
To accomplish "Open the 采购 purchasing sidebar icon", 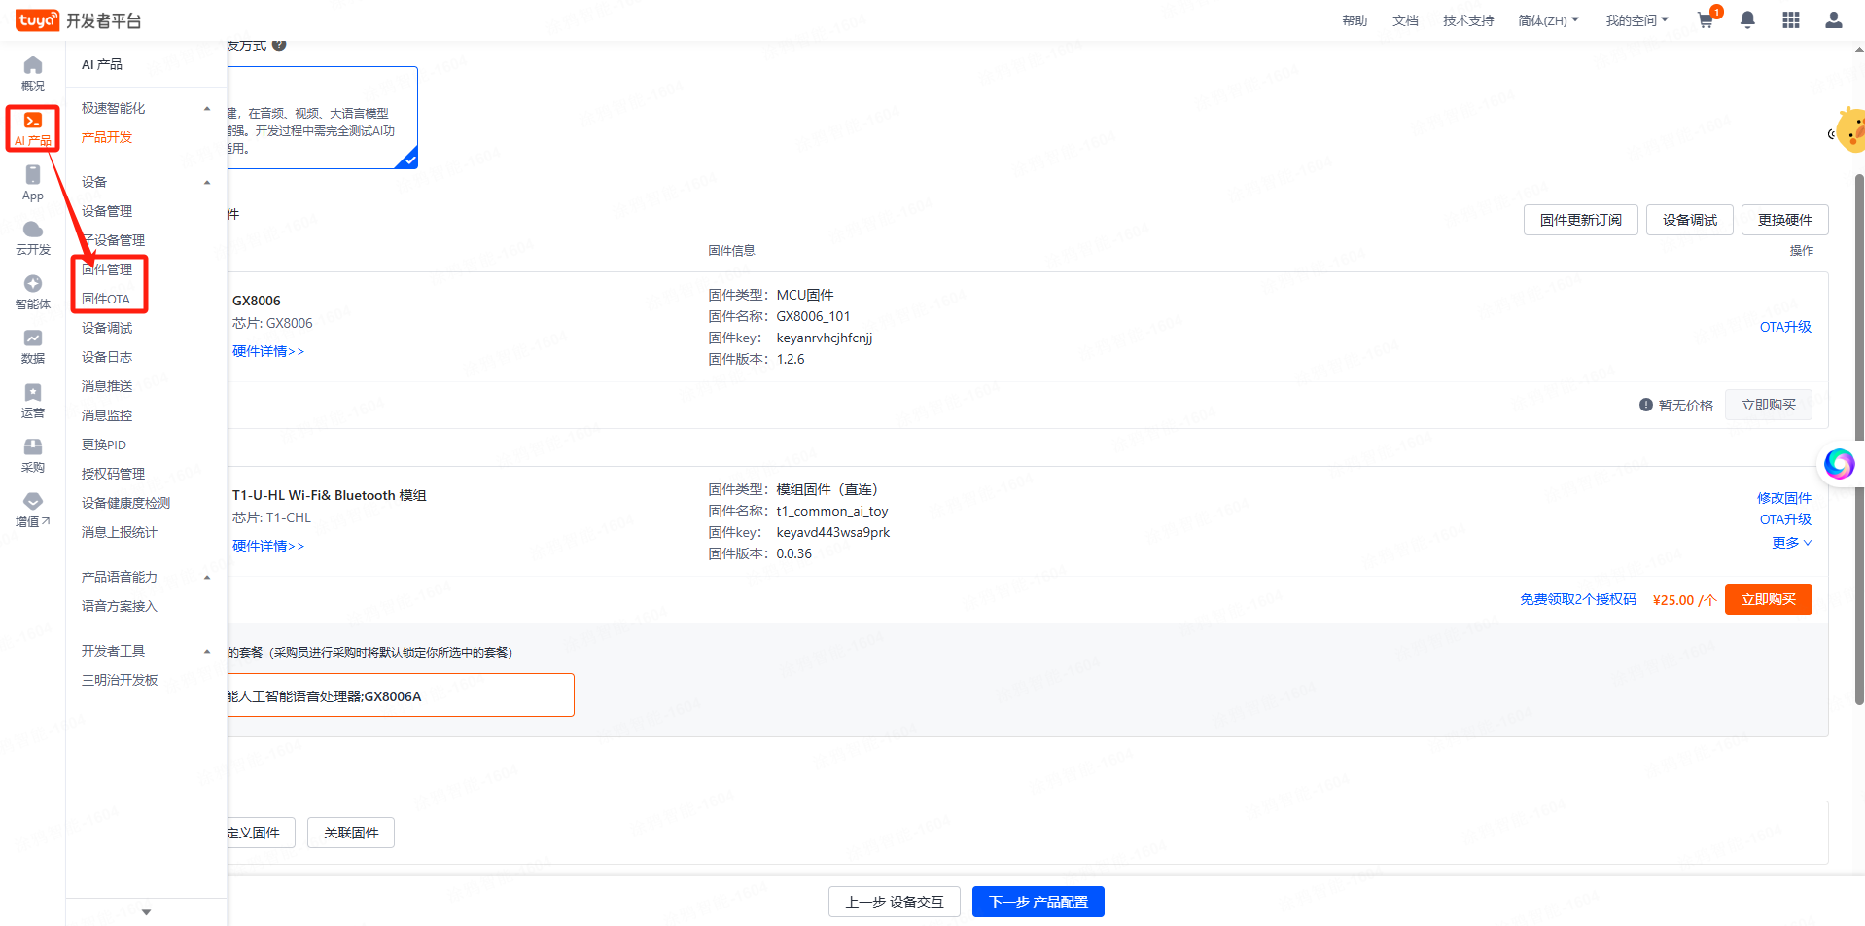I will coord(33,454).
